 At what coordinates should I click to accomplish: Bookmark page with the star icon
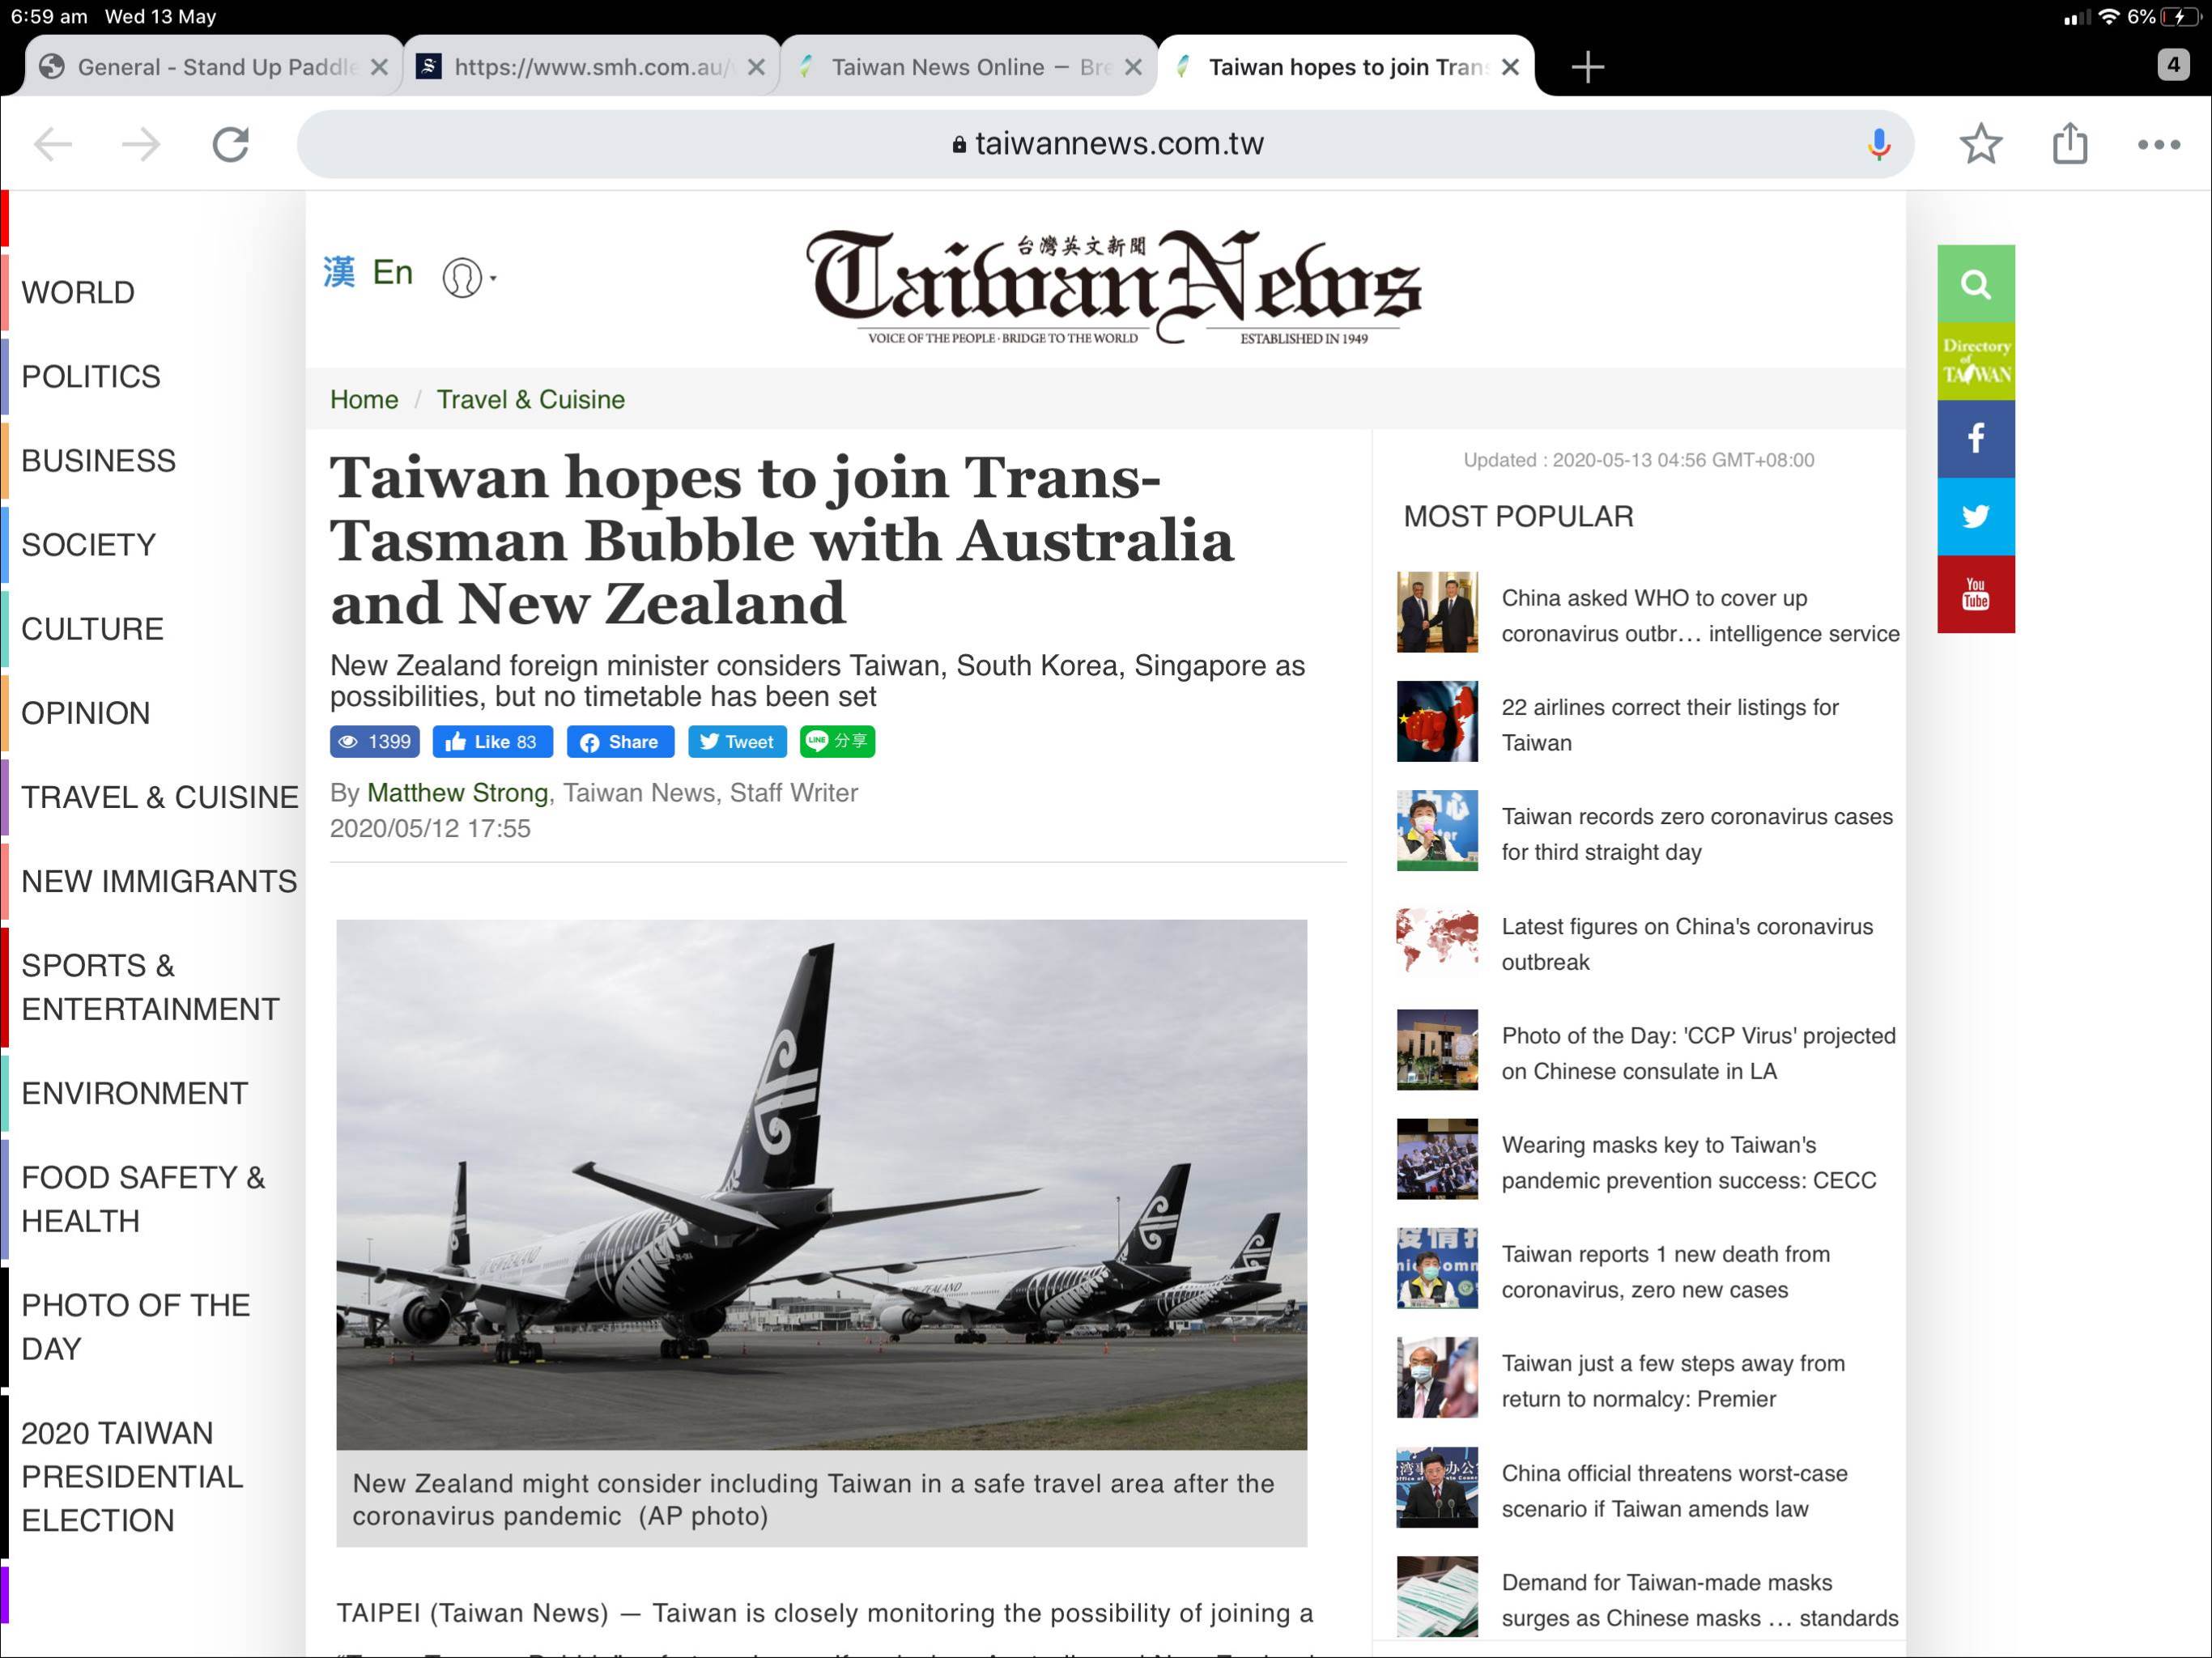click(x=1980, y=144)
